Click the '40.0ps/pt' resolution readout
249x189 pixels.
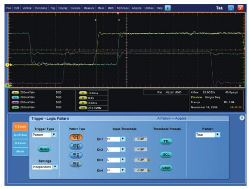(231, 92)
